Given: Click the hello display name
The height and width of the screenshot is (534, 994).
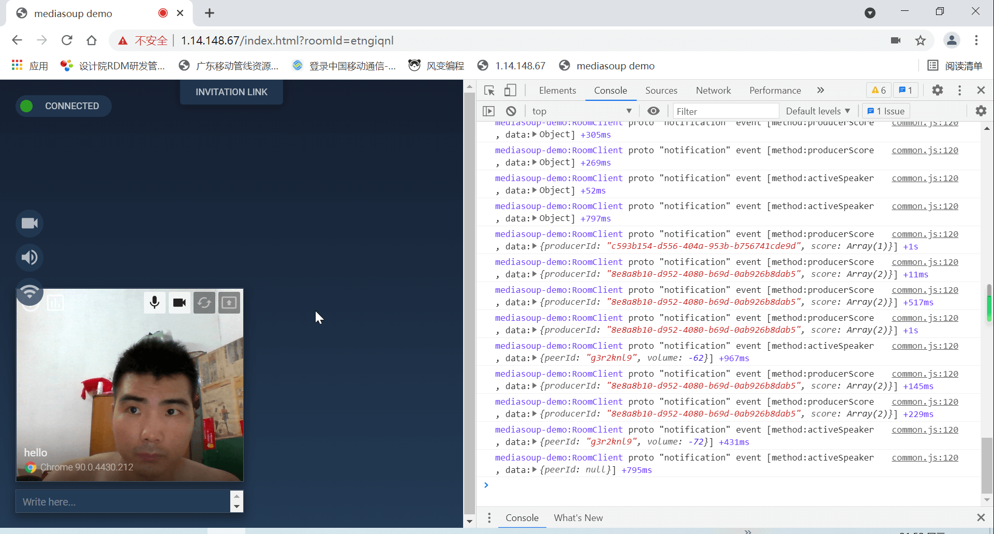Looking at the screenshot, I should click(x=36, y=453).
